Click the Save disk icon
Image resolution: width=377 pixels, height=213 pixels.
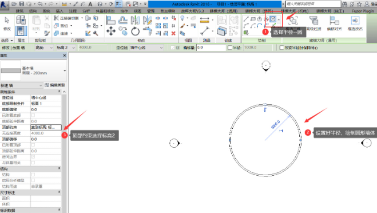(22, 4)
